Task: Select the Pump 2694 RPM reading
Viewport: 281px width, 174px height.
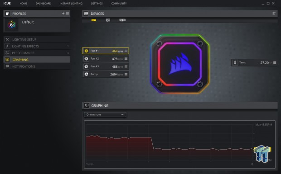Action: (116, 75)
